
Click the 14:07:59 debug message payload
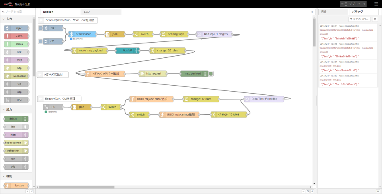(340, 84)
